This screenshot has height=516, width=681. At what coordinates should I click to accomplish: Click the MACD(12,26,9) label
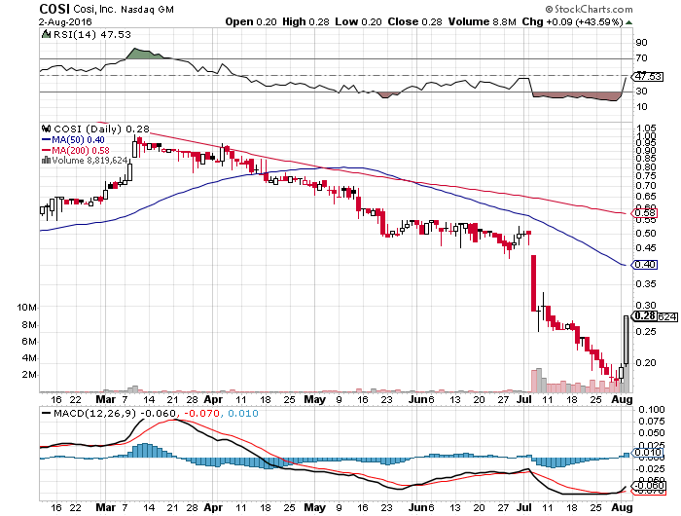tap(95, 413)
